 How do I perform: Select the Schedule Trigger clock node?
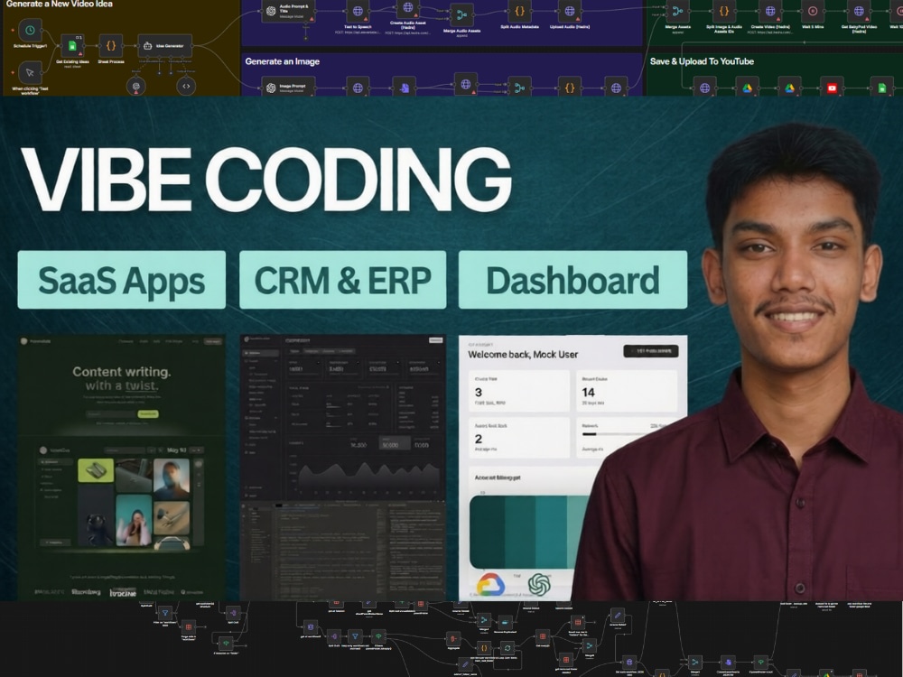click(30, 30)
